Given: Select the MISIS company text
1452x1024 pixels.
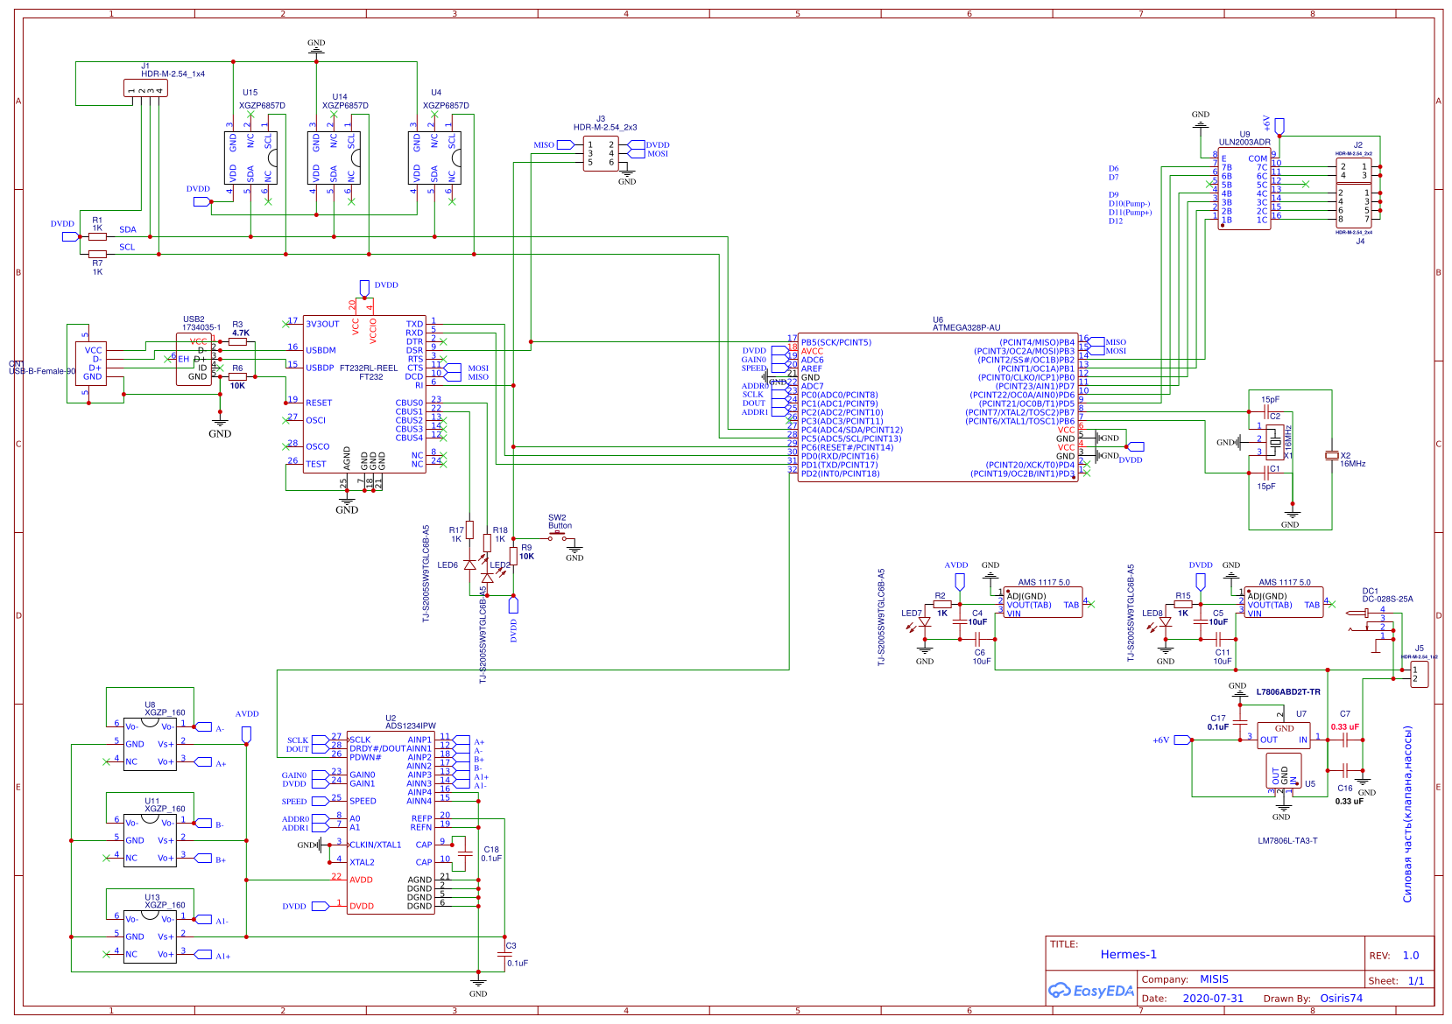Looking at the screenshot, I should [1214, 978].
